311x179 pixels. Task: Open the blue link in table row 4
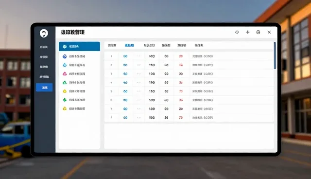pos(125,83)
